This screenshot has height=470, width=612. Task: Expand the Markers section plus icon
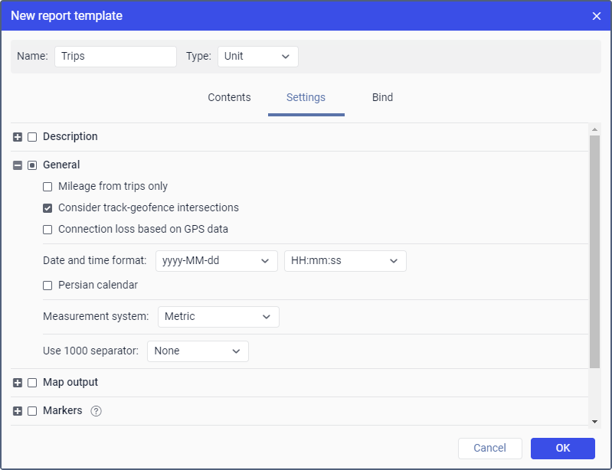click(18, 411)
